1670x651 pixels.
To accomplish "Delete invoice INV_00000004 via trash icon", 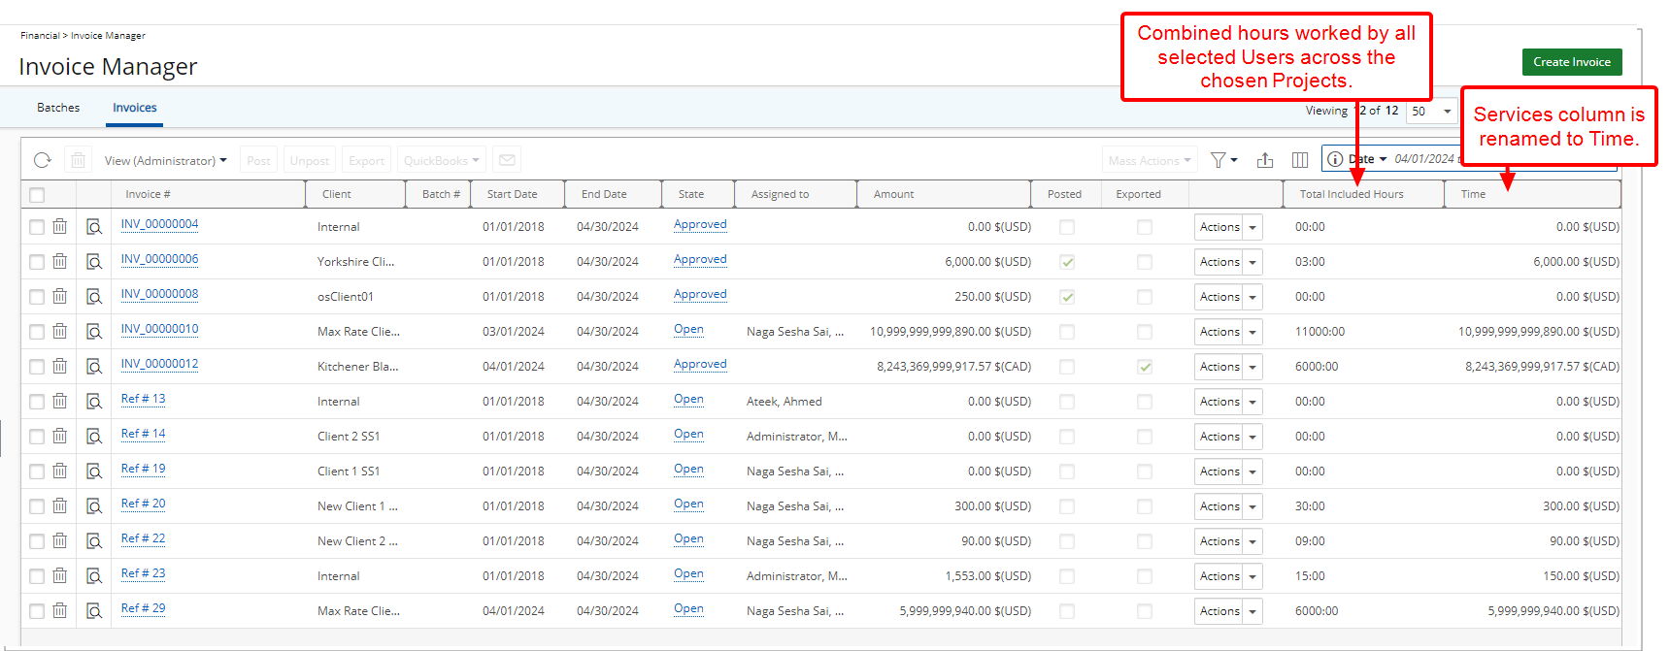I will (x=60, y=226).
